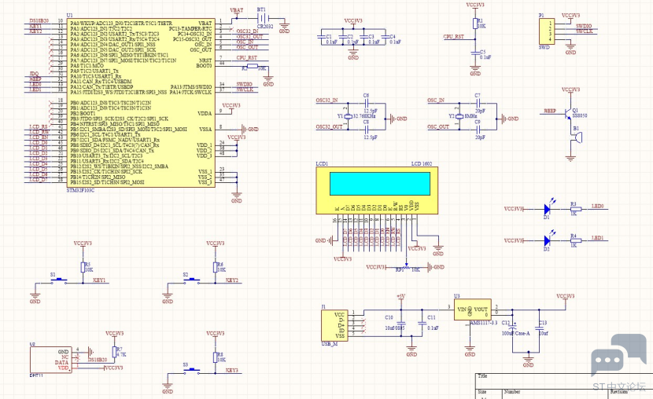Viewport: 653px width, 399px height.
Task: Select capacitor C9 20pF
Action: (x=478, y=130)
